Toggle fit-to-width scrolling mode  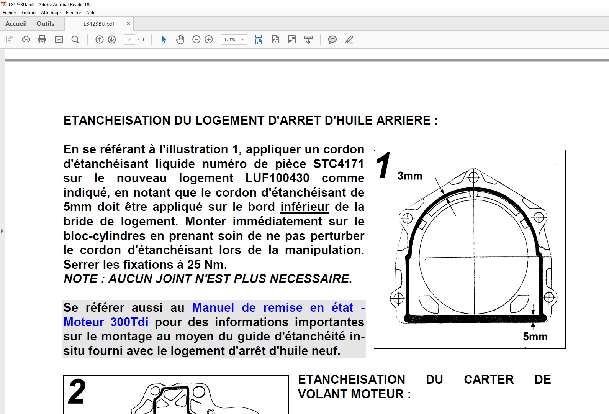point(259,39)
